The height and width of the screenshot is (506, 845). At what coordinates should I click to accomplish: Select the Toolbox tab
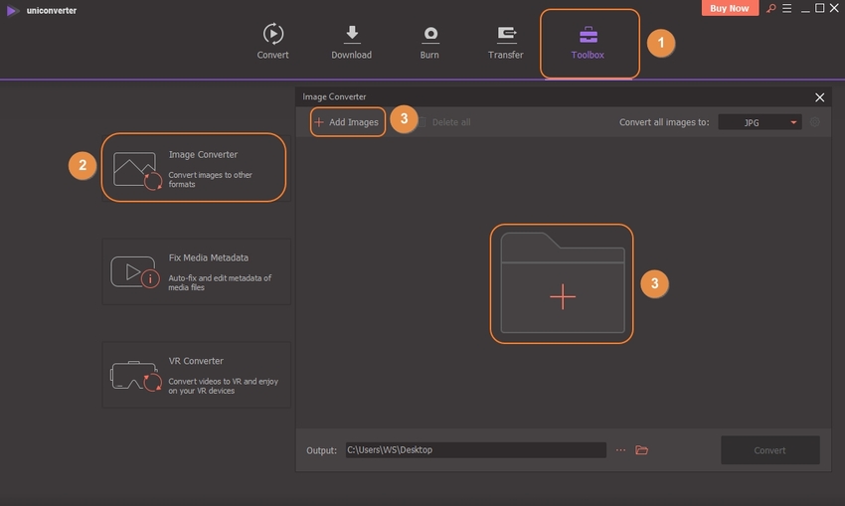click(588, 42)
